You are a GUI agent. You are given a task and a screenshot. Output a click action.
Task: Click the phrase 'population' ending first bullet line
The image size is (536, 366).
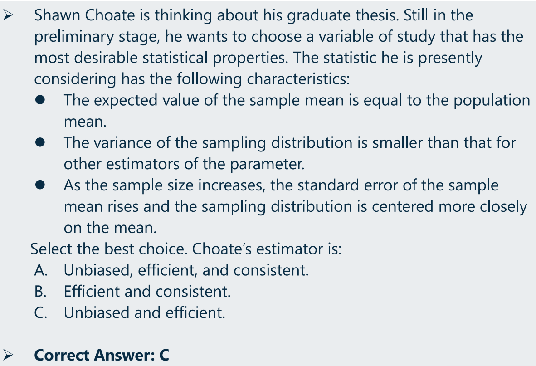pos(492,101)
